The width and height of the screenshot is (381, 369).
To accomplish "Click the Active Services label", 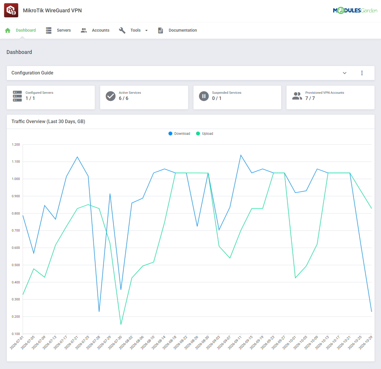I will pos(130,93).
